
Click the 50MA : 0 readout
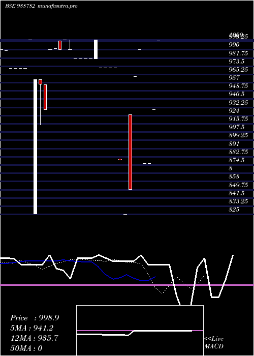click(x=26, y=348)
